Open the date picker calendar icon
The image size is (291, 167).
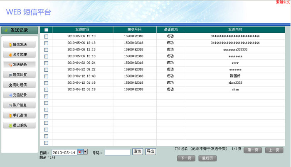click(80, 152)
